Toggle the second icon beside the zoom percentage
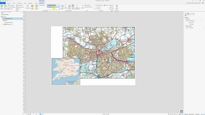The width and height of the screenshot is (205, 115). (42, 114)
